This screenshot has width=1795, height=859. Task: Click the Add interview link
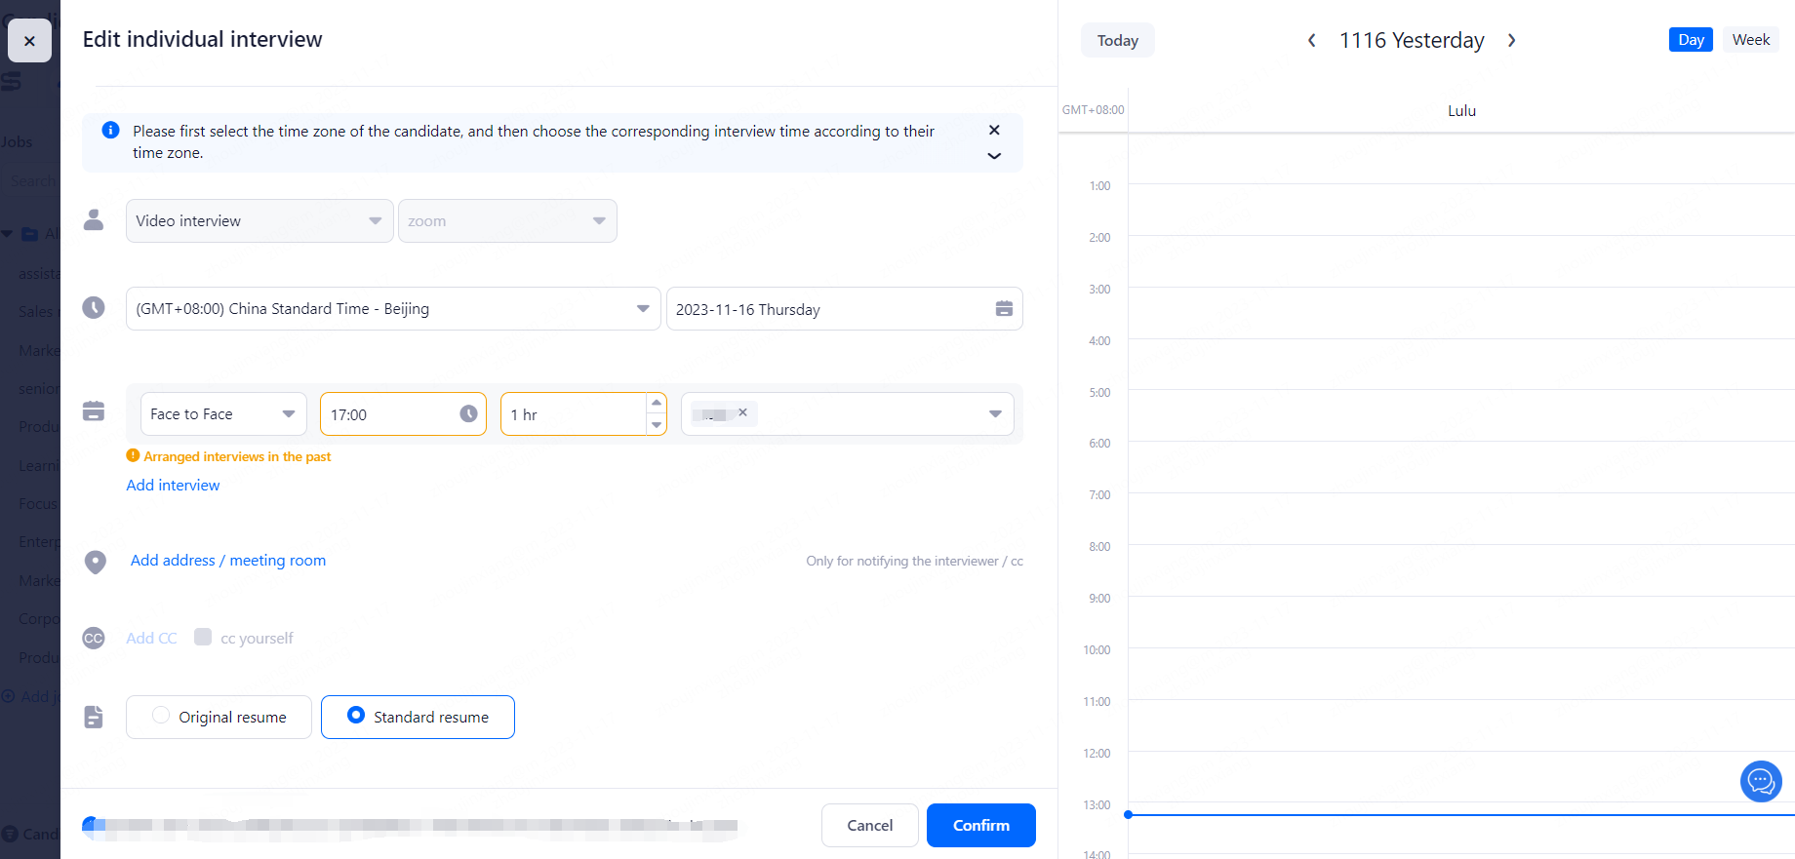click(x=173, y=486)
